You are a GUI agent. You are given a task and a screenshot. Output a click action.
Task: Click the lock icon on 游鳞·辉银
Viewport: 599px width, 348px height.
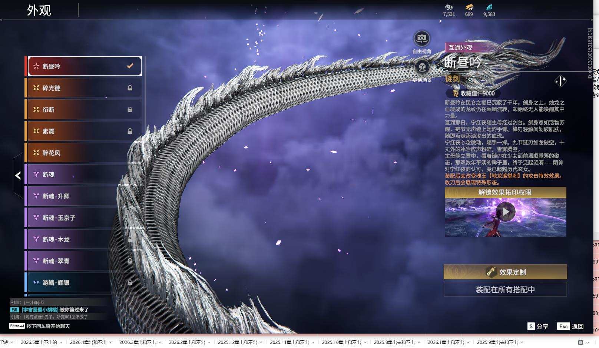pos(130,282)
